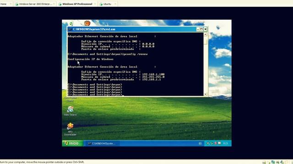The height and width of the screenshot is (164, 293).
Task: Click the first XP system tray icon
Action: [208, 143]
